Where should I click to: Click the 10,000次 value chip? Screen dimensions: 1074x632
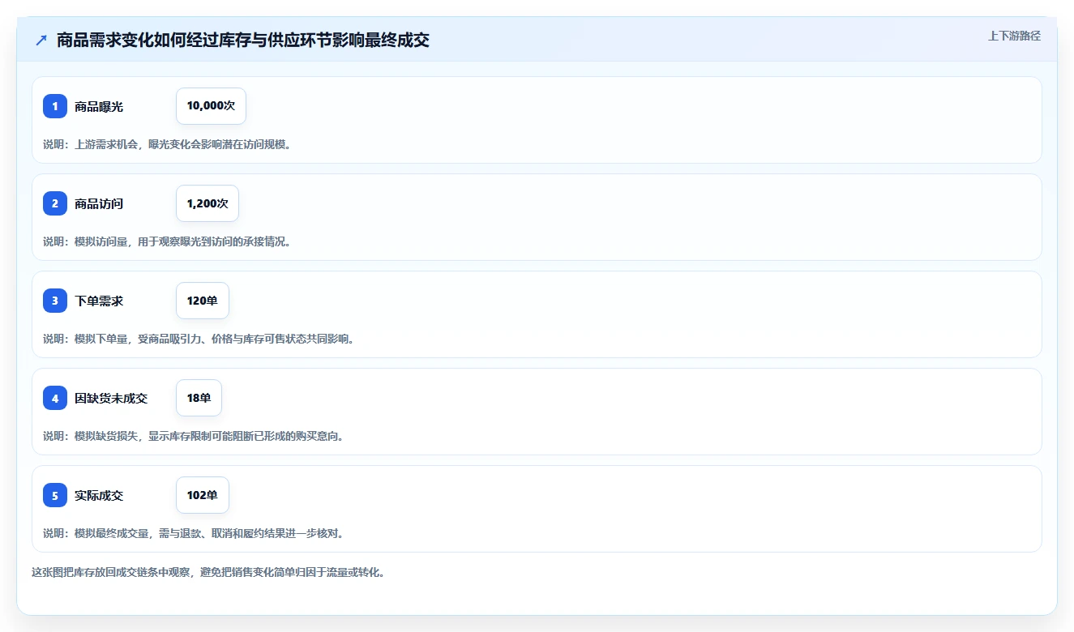click(x=211, y=106)
